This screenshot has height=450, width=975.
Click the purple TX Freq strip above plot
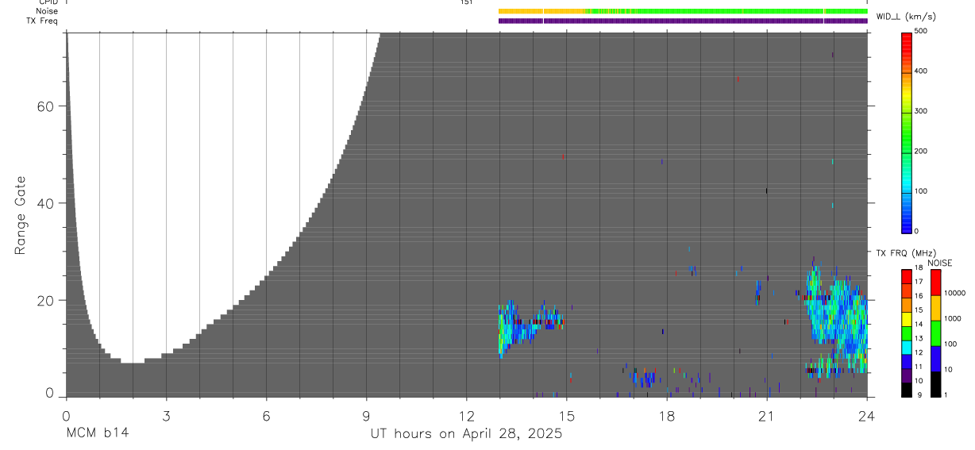(683, 21)
